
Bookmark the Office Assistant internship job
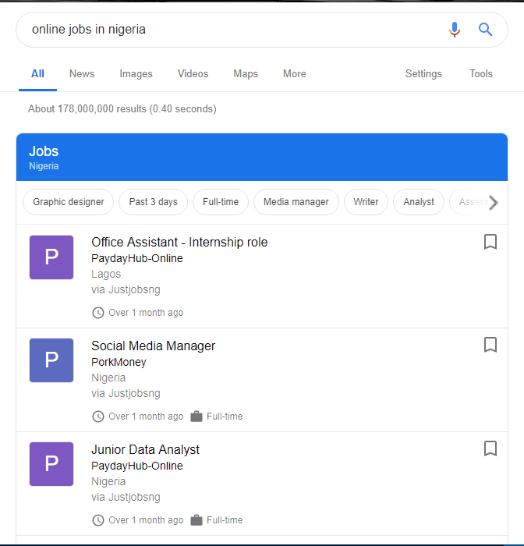point(490,242)
